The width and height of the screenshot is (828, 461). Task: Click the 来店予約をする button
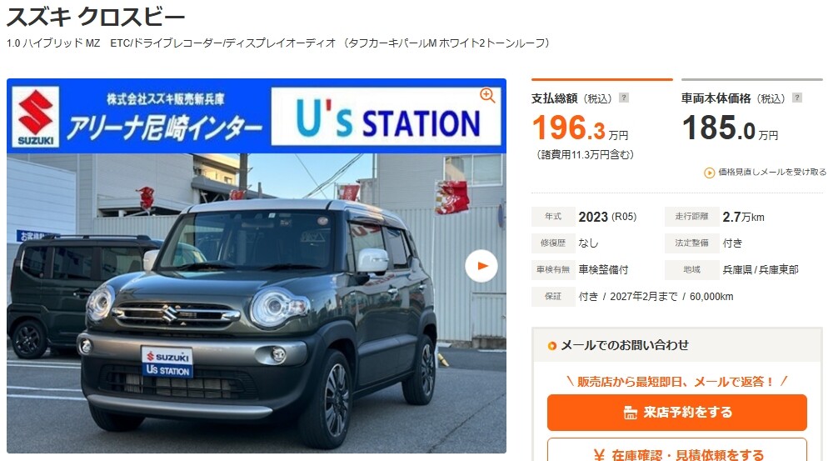coord(677,413)
